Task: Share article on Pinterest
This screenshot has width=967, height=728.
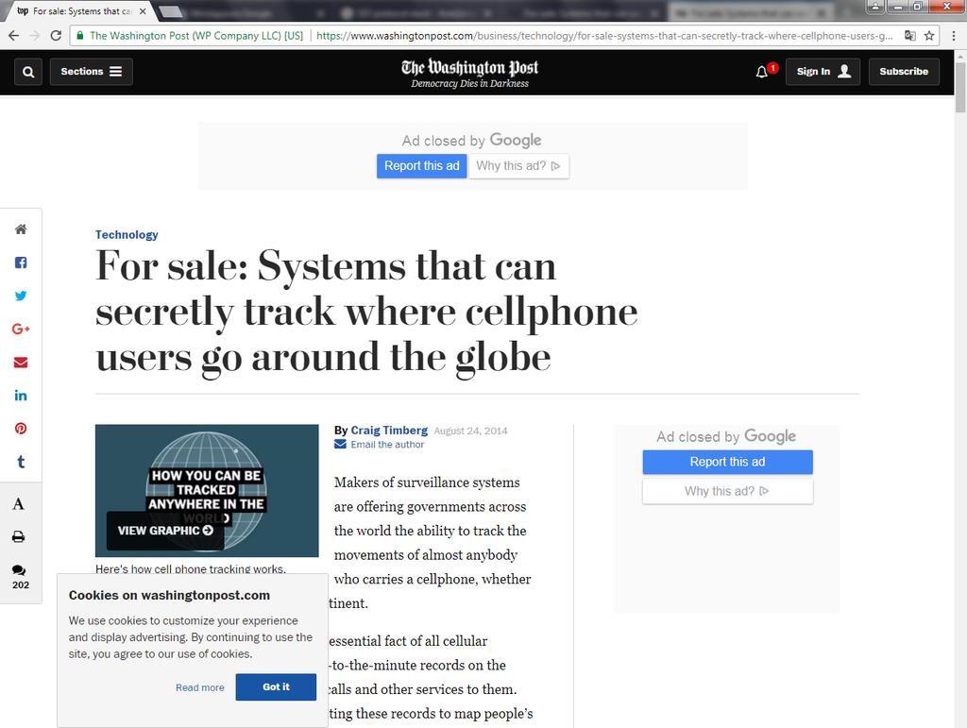Action: click(x=21, y=429)
